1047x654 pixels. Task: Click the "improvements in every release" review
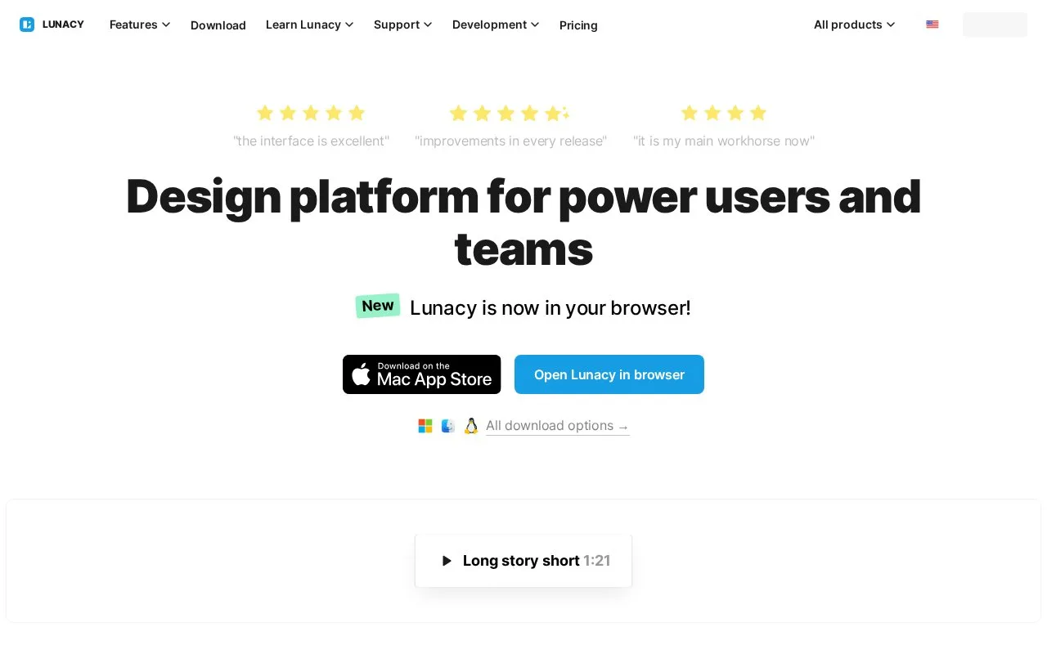click(x=511, y=141)
